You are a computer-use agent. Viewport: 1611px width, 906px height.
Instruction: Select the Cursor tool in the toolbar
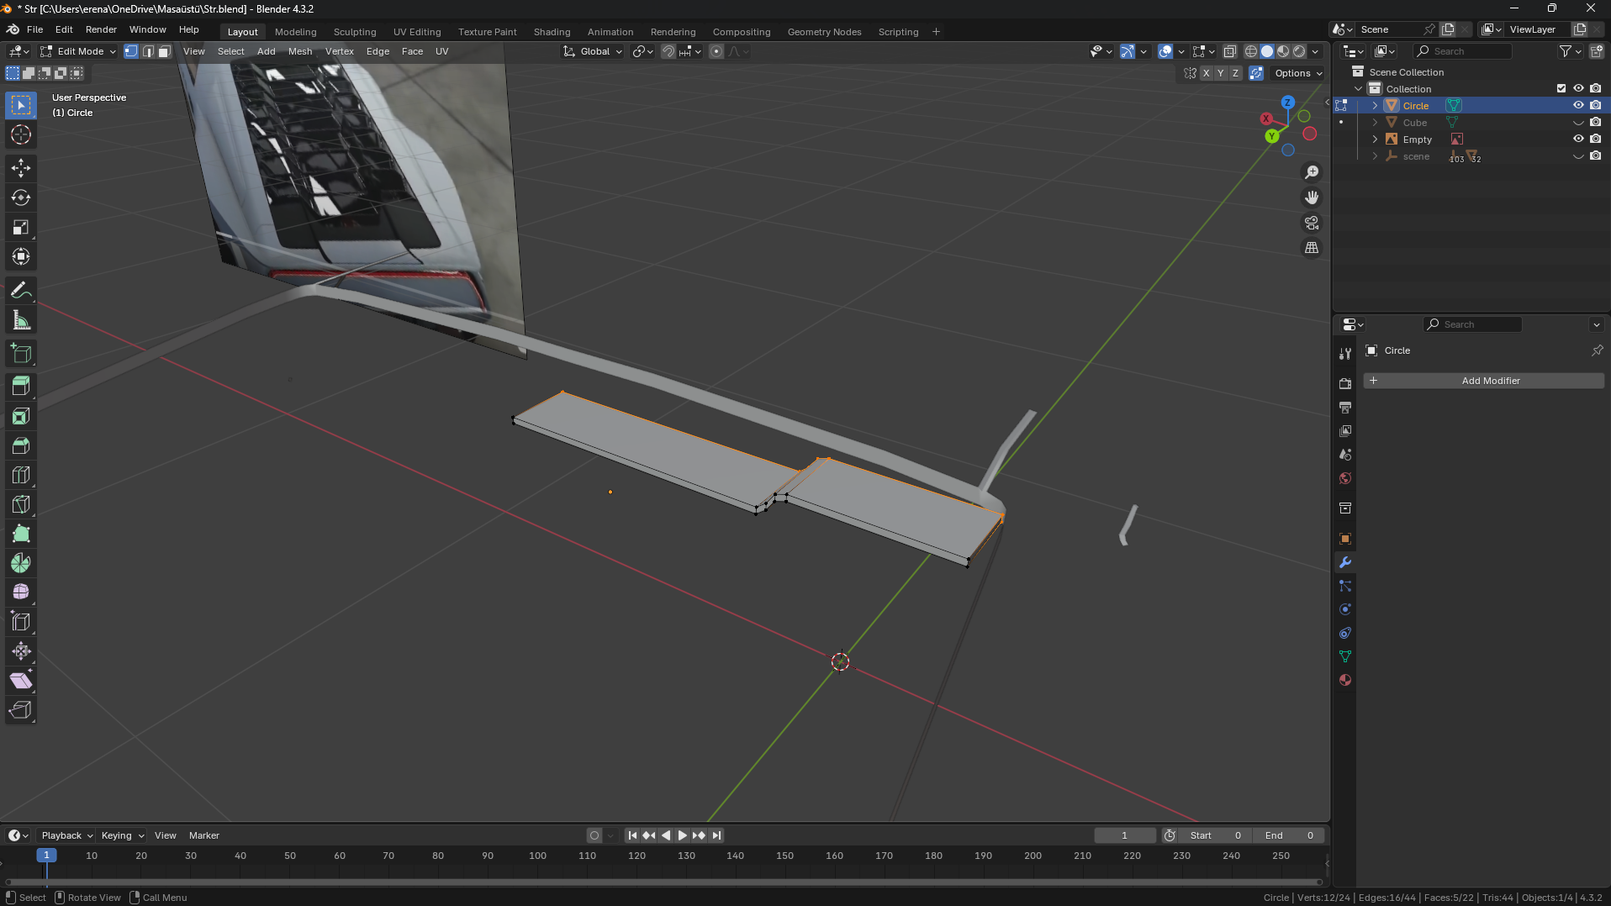point(21,134)
